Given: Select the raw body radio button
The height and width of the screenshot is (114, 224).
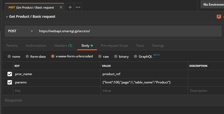Looking at the screenshot, I should click(x=100, y=56).
